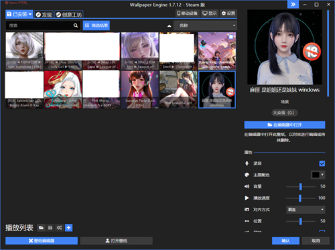Open playlist settings gears icon
The image size is (335, 250).
pos(60,228)
